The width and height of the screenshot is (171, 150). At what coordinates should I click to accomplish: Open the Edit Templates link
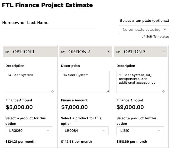click(157, 37)
